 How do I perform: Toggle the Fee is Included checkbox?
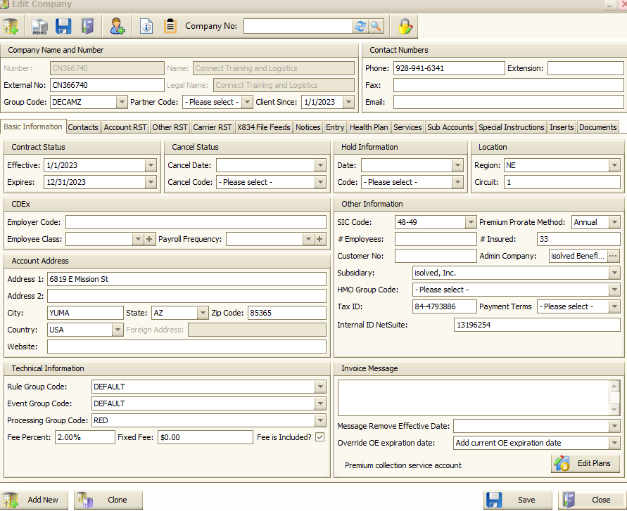[x=319, y=436]
